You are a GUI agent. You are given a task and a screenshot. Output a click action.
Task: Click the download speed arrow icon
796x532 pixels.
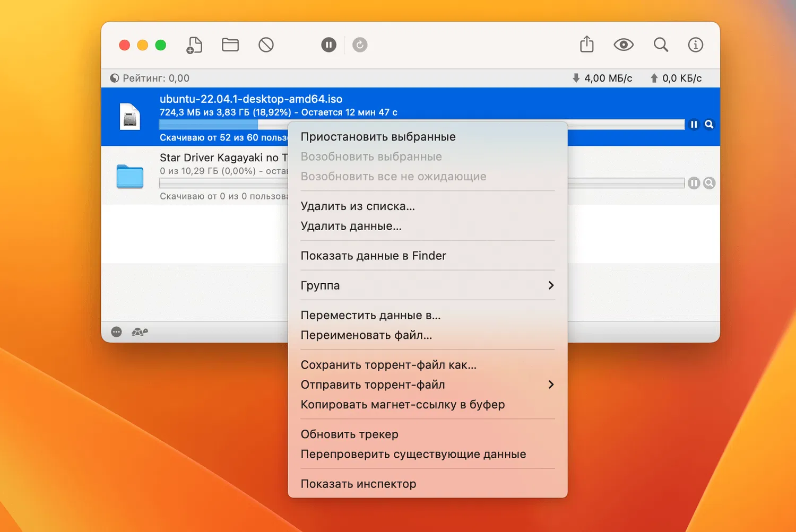click(576, 78)
